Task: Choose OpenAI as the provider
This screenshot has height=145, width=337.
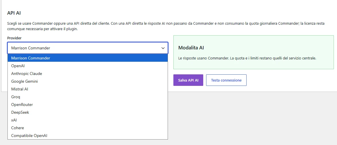Action: (88, 66)
